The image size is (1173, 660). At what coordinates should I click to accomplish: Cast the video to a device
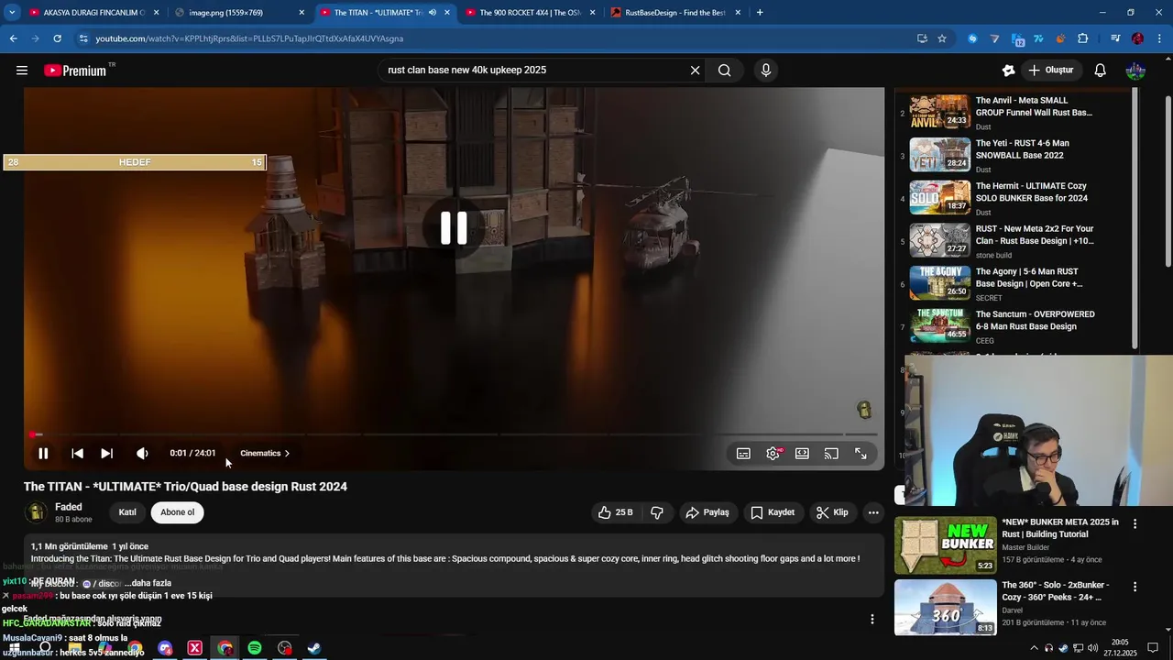point(831,454)
